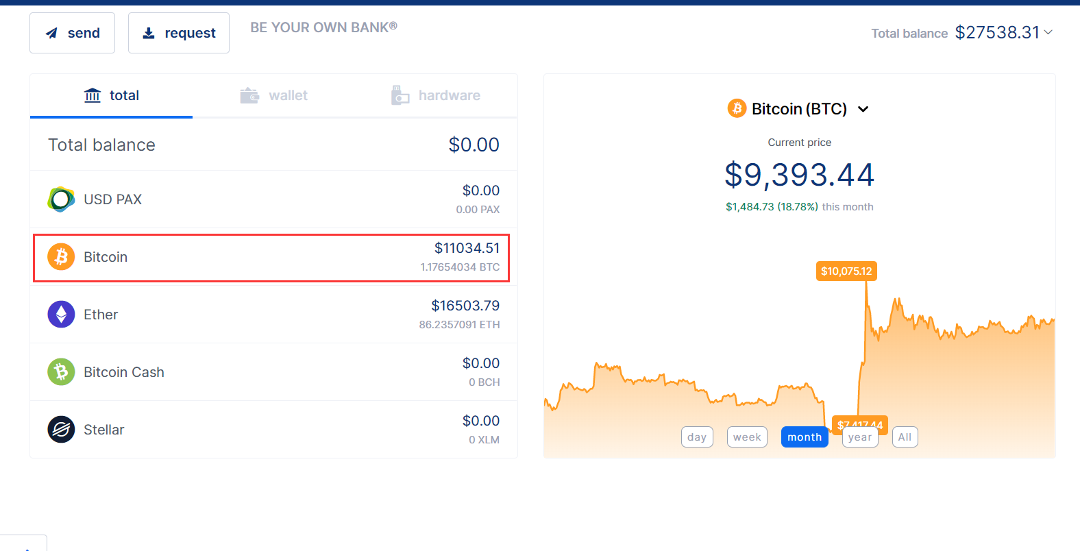Select the Bitcoin Cash icon
The width and height of the screenshot is (1080, 551).
pos(61,371)
